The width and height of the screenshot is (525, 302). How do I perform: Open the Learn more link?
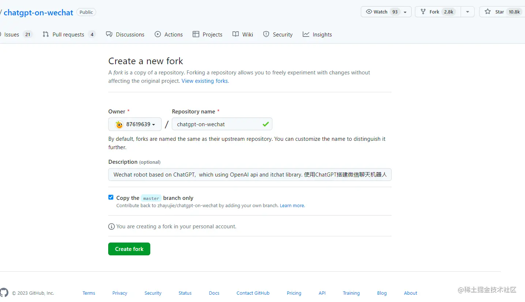(x=292, y=206)
